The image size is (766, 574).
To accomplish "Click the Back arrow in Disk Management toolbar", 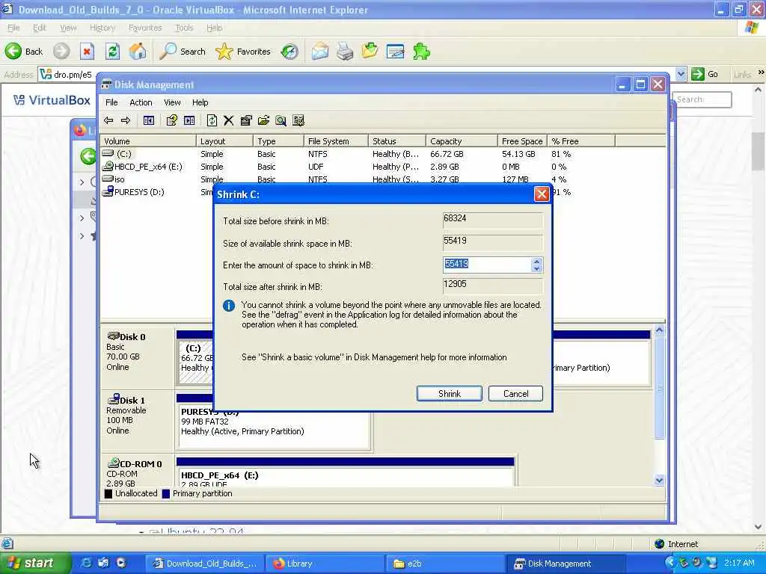I will (108, 120).
